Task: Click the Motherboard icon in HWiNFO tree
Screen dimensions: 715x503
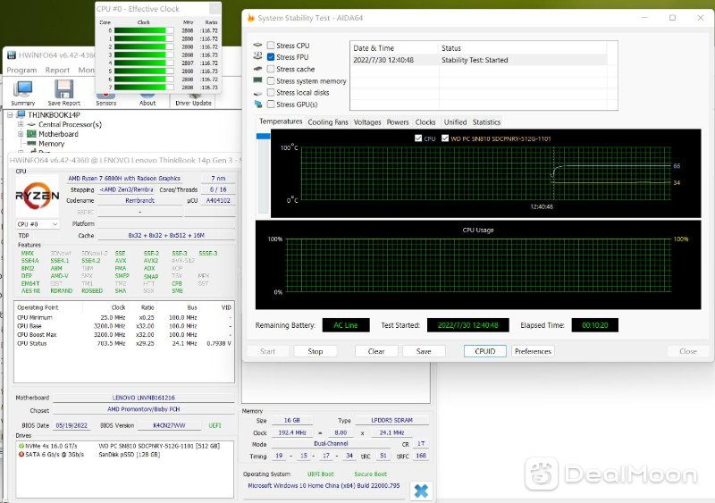Action: 31,134
